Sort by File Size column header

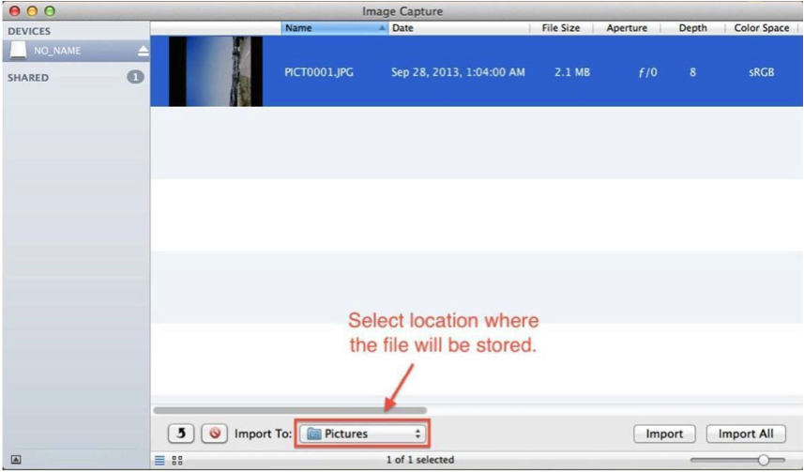(x=560, y=28)
